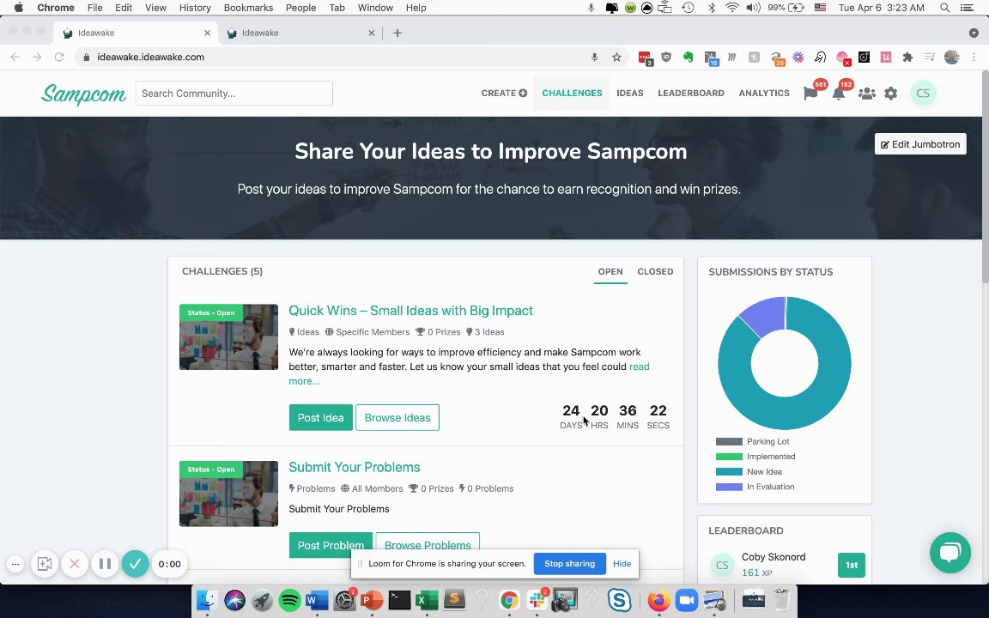Open Loom more options ellipsis button

point(15,565)
